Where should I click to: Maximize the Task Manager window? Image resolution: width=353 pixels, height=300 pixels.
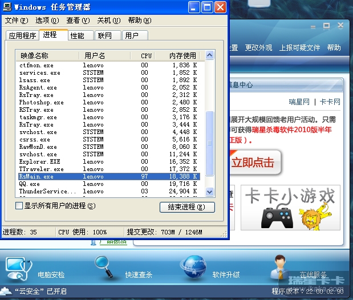tap(207, 7)
